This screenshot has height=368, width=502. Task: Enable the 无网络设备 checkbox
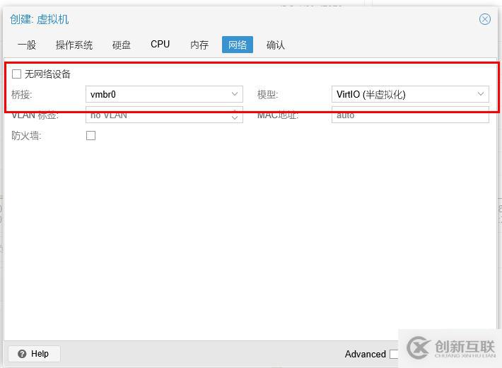click(17, 74)
